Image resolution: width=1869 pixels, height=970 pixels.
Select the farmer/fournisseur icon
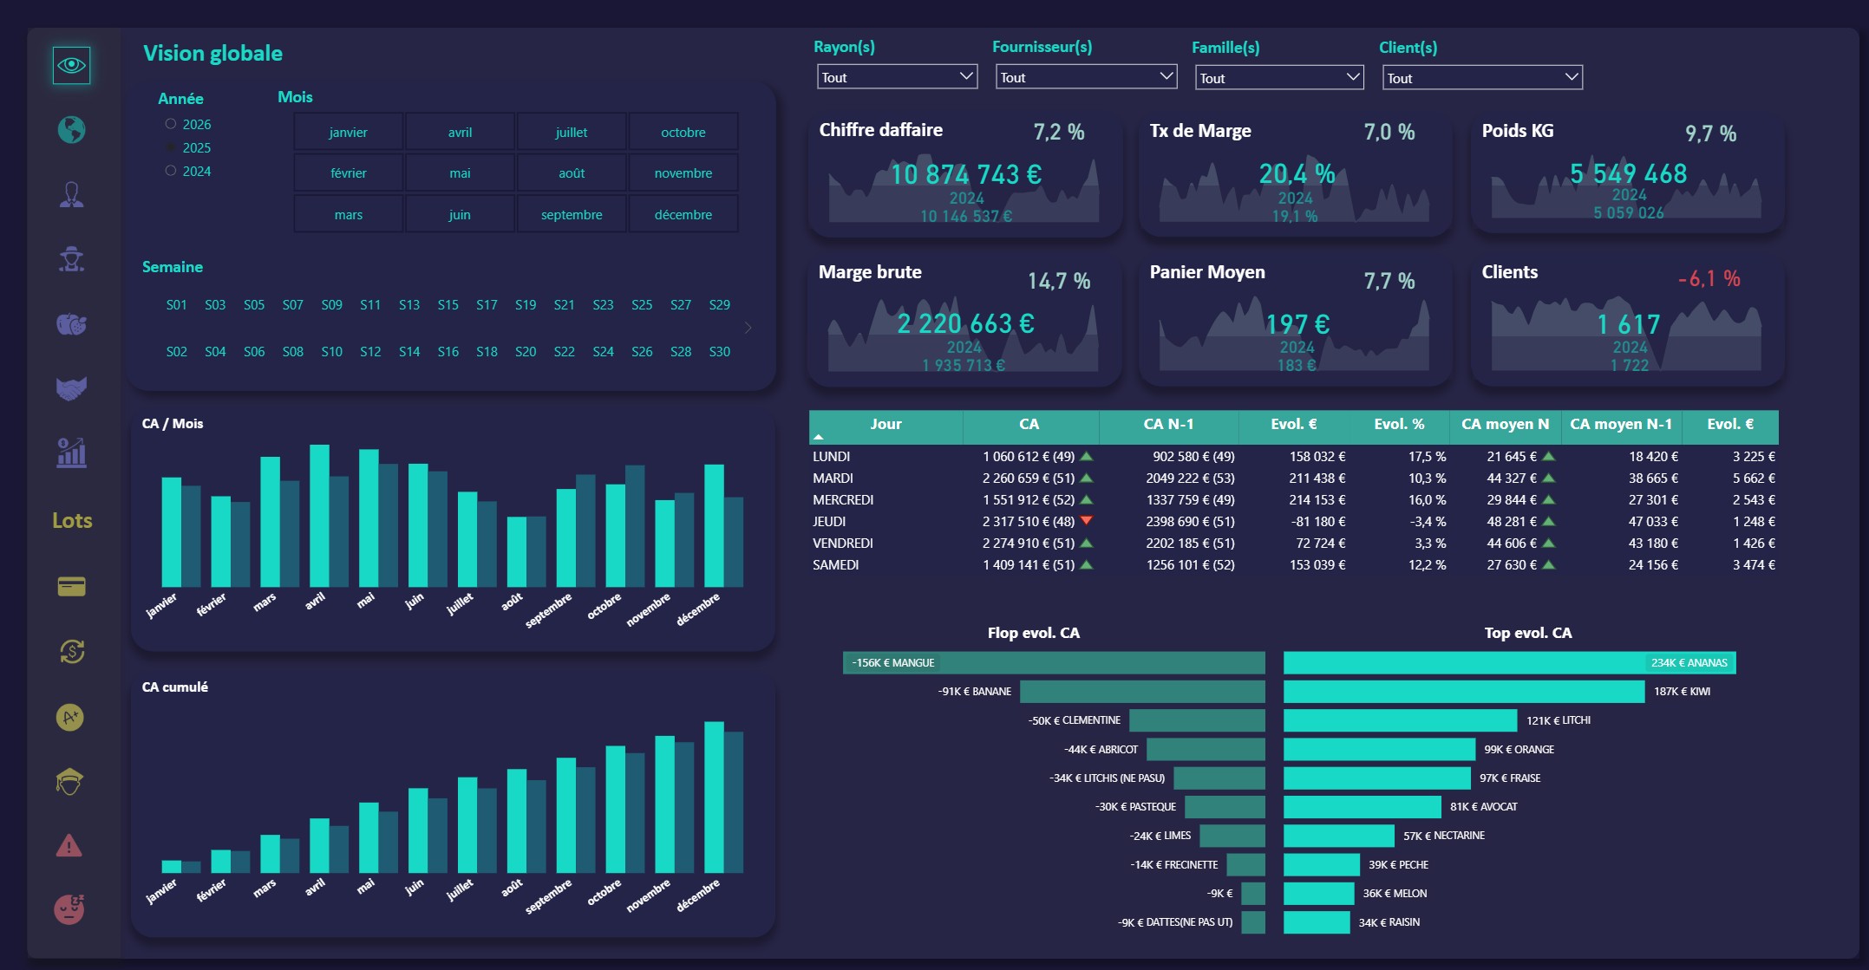71,259
